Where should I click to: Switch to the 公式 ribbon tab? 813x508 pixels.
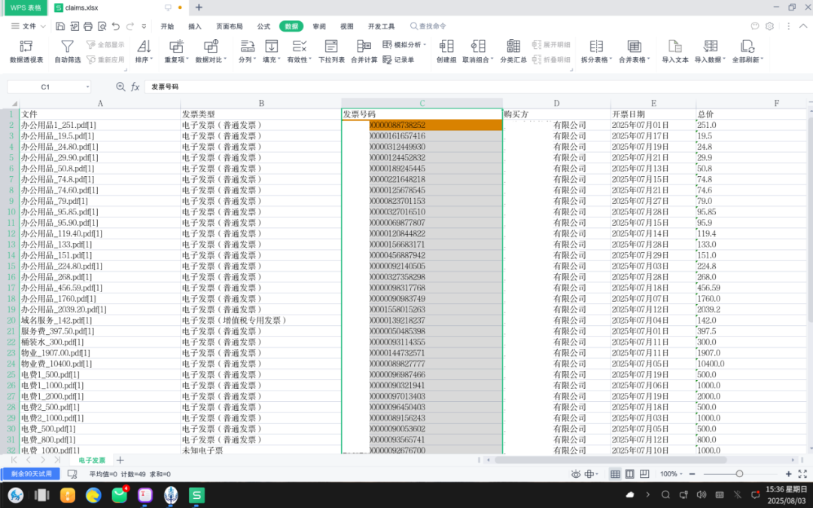[x=263, y=26]
